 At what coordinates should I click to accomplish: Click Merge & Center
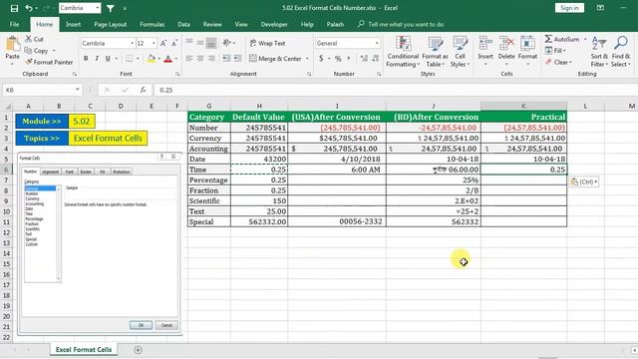pyautogui.click(x=275, y=59)
